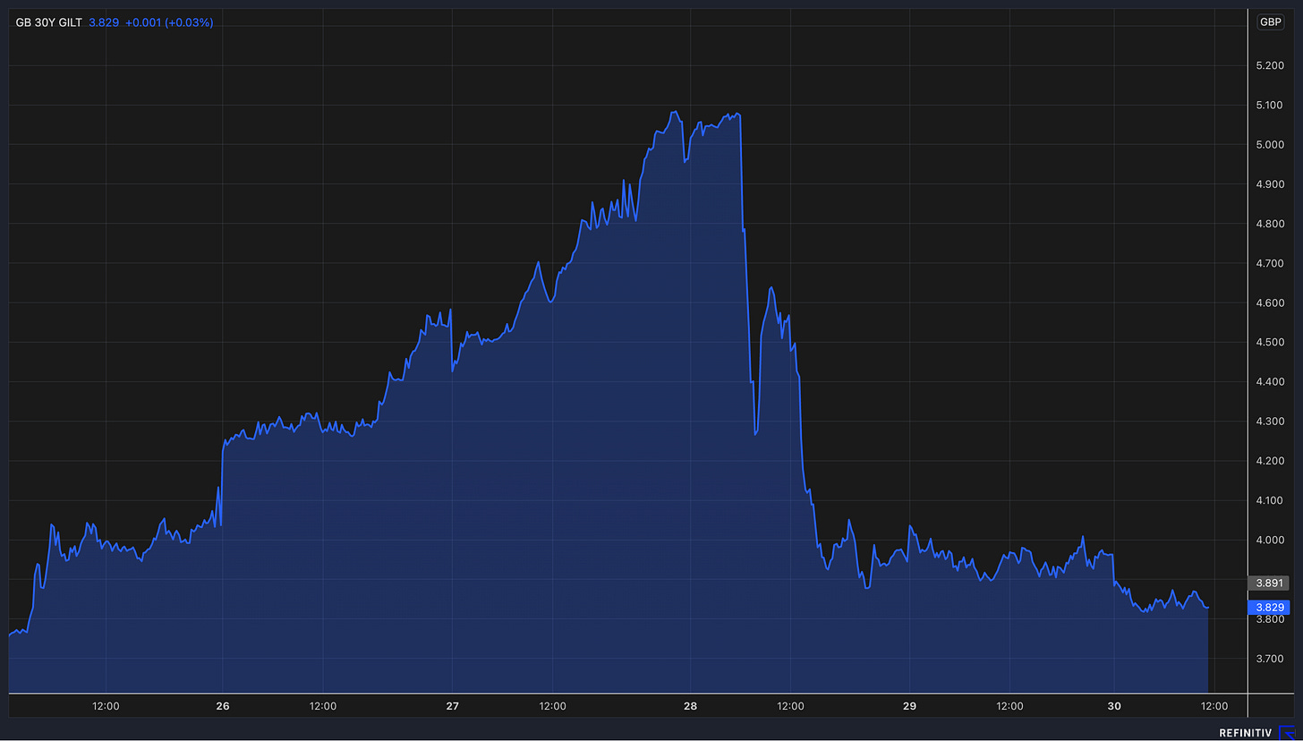Click the date 28 label on time axis
Viewport: 1303px width, 741px height.
[690, 706]
